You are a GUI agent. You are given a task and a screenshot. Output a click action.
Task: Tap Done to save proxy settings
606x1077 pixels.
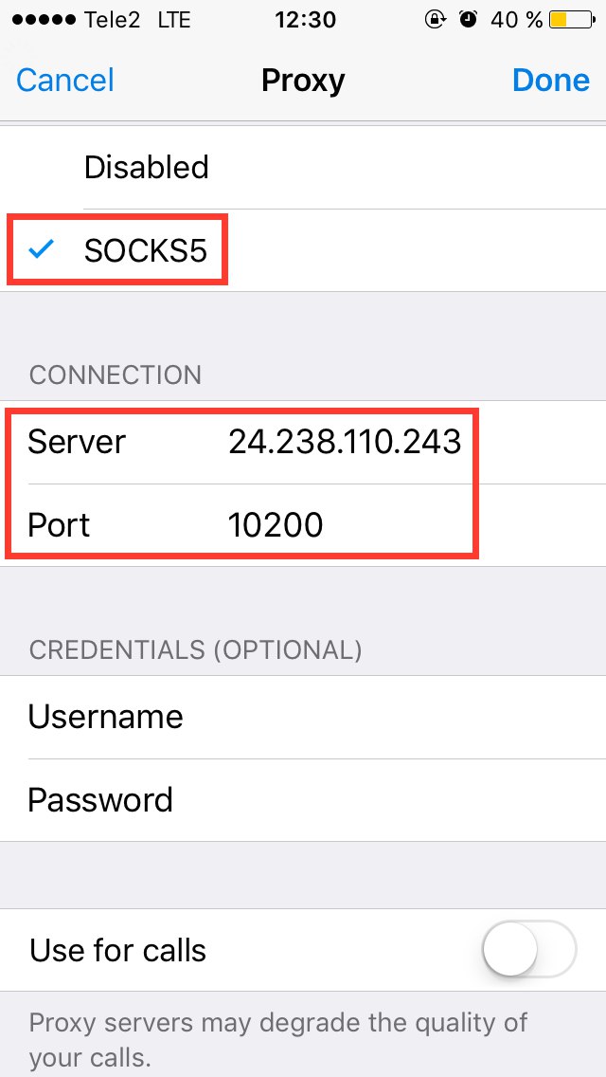tap(551, 81)
